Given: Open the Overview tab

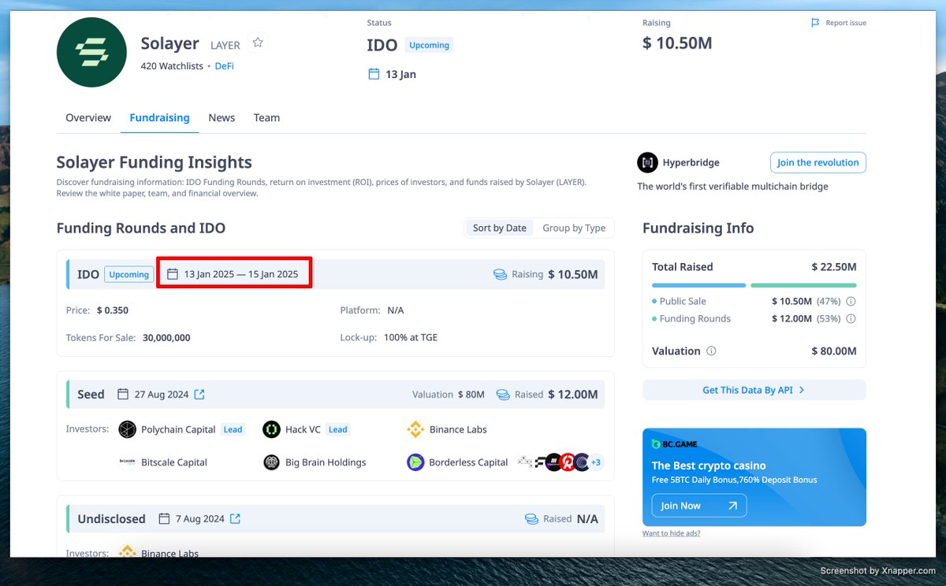Looking at the screenshot, I should coord(88,117).
